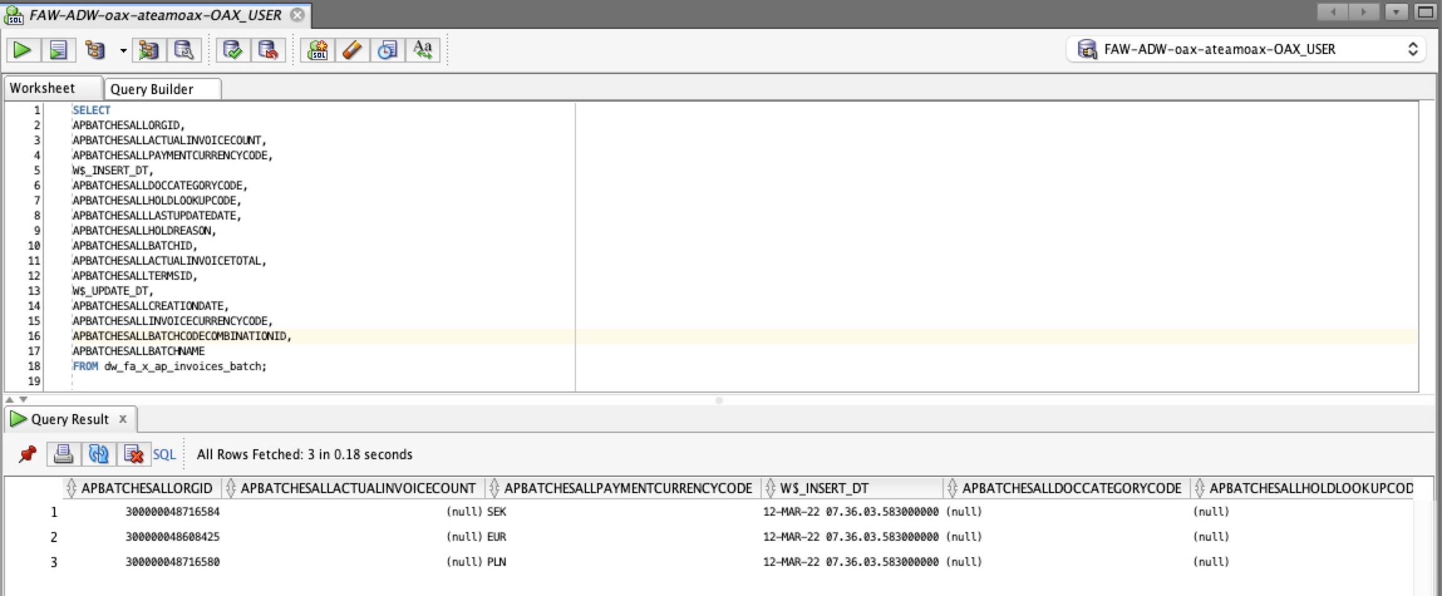Sort by the APBATCHESALLORGID column header
Screen dimensions: 1442x596
[x=147, y=488]
